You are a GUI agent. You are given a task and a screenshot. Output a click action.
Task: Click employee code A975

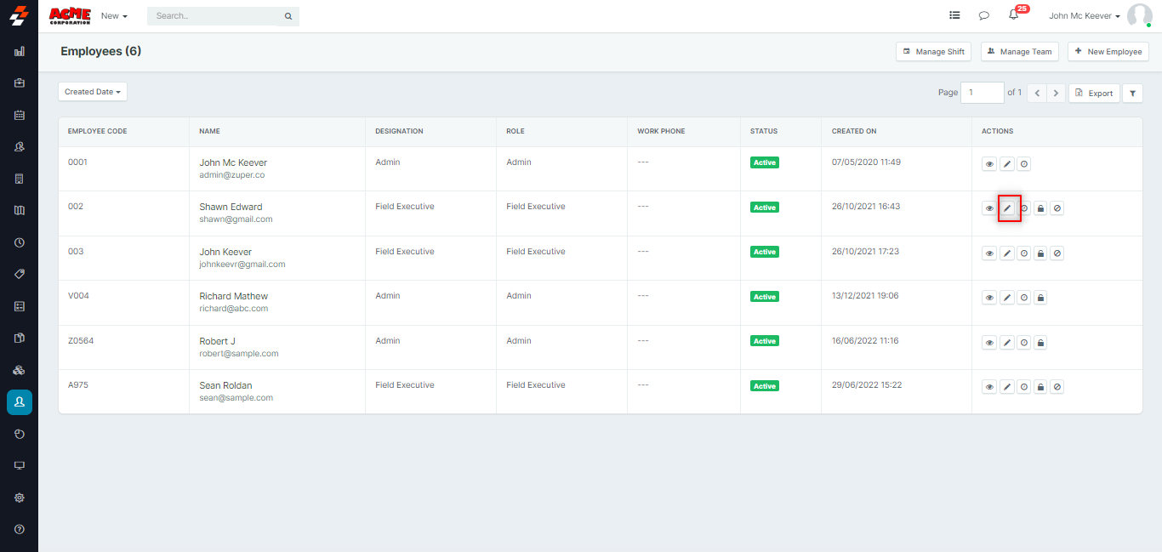pyautogui.click(x=77, y=385)
